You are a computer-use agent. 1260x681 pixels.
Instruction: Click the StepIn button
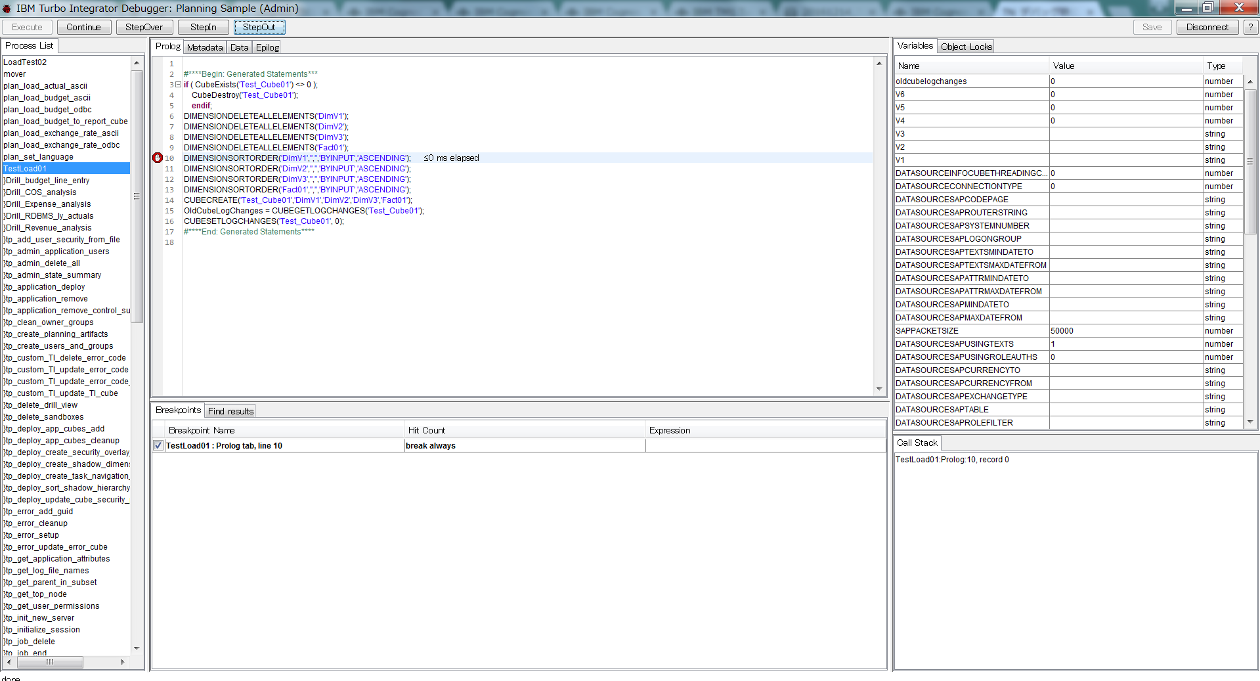click(x=202, y=27)
